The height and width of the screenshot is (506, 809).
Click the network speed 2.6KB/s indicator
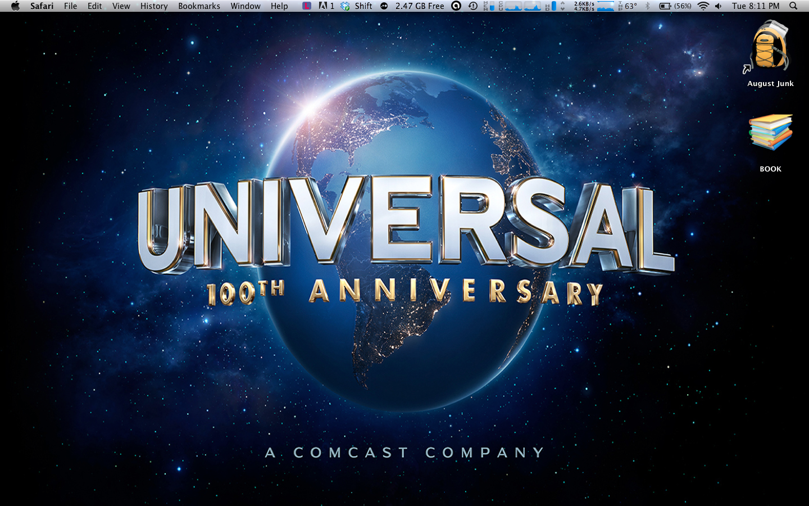pos(594,6)
